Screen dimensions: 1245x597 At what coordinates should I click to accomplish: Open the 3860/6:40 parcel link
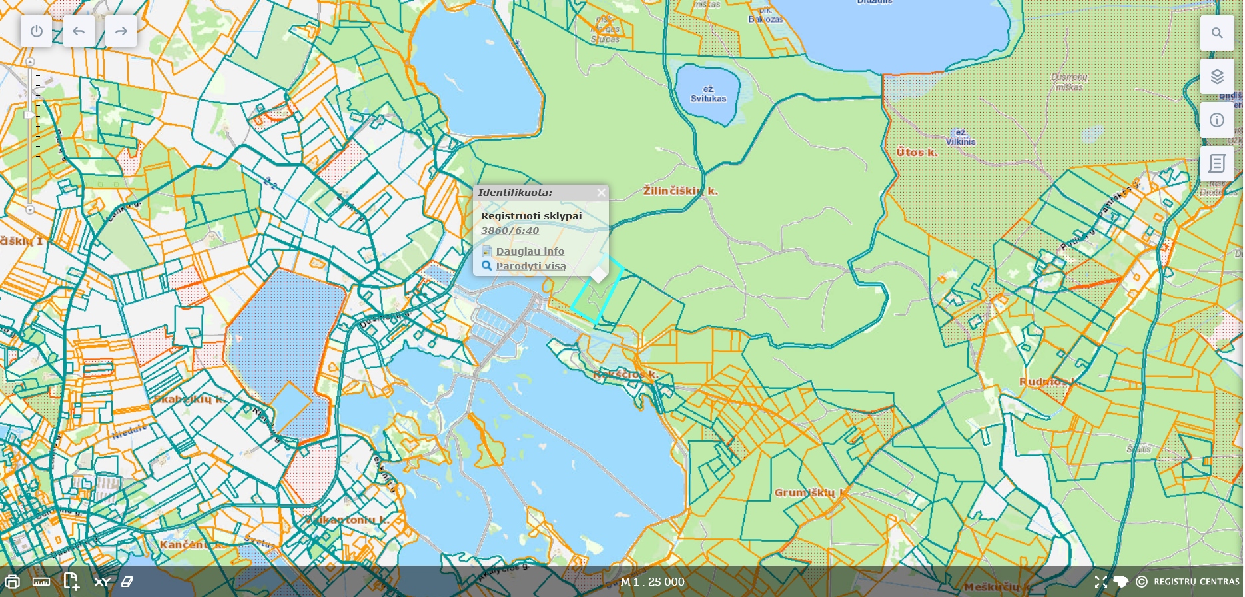[510, 231]
